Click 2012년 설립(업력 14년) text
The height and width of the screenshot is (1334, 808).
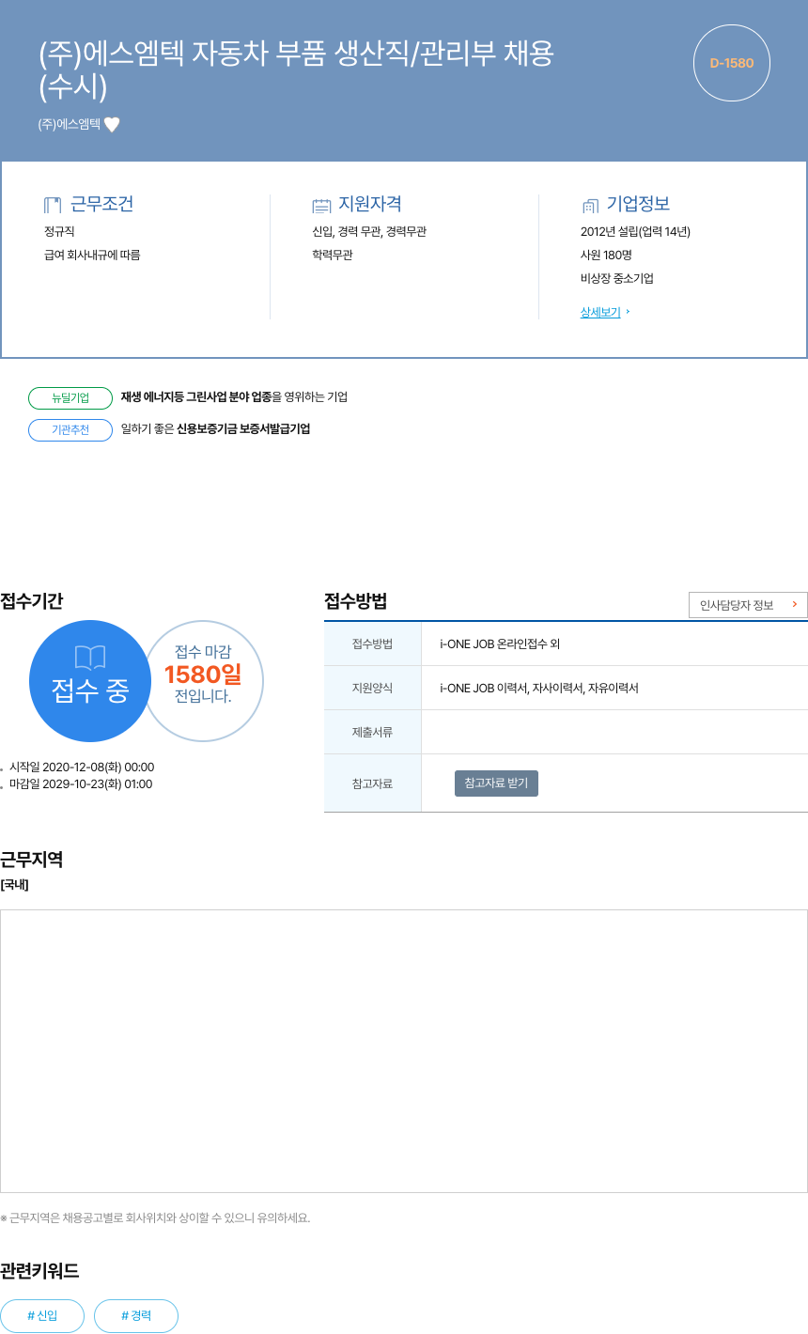635,231
